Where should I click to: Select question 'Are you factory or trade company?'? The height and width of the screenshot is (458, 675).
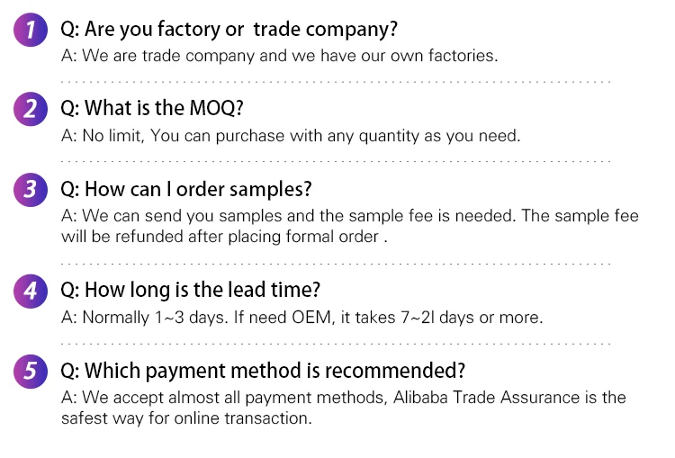pyautogui.click(x=229, y=30)
